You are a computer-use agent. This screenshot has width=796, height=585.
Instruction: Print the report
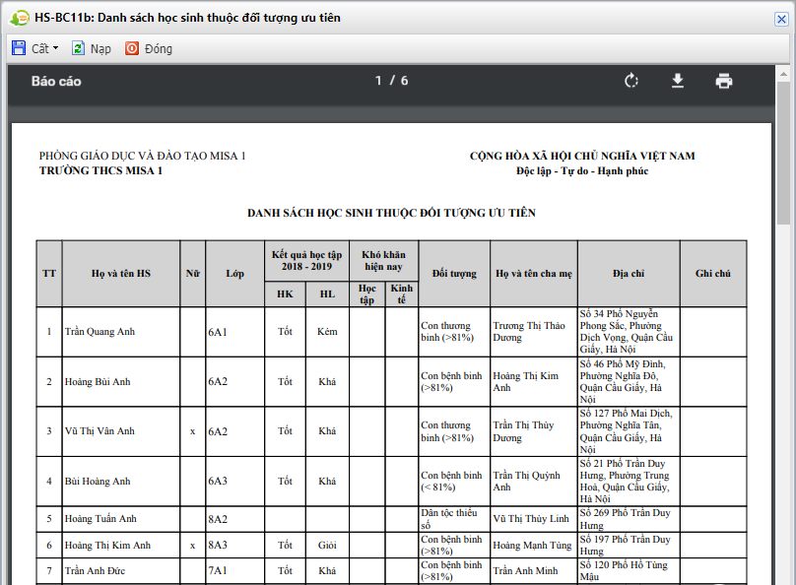724,81
